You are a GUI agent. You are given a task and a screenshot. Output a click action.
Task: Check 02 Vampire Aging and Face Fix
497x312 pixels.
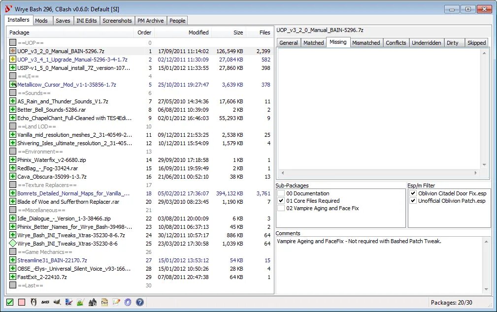281,208
